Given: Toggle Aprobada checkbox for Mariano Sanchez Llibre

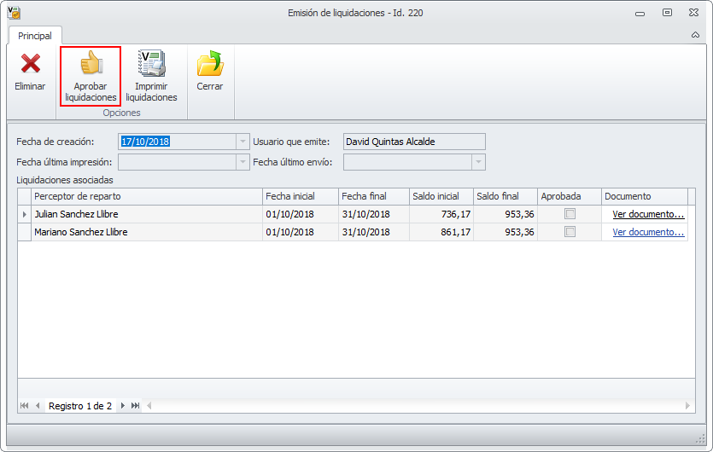Looking at the screenshot, I should coord(570,232).
